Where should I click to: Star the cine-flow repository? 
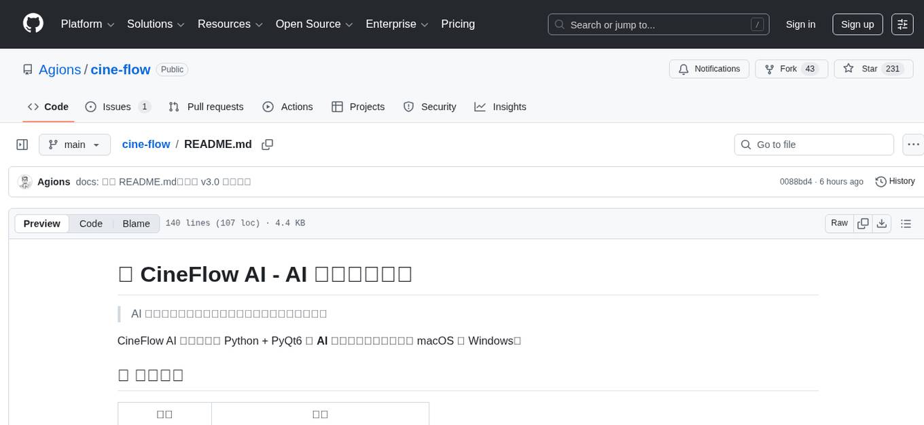(x=873, y=69)
